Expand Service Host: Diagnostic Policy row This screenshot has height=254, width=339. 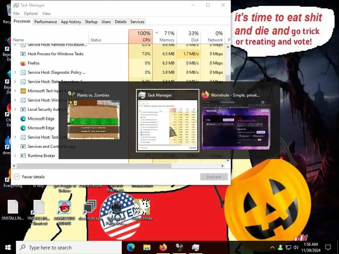tap(15, 72)
